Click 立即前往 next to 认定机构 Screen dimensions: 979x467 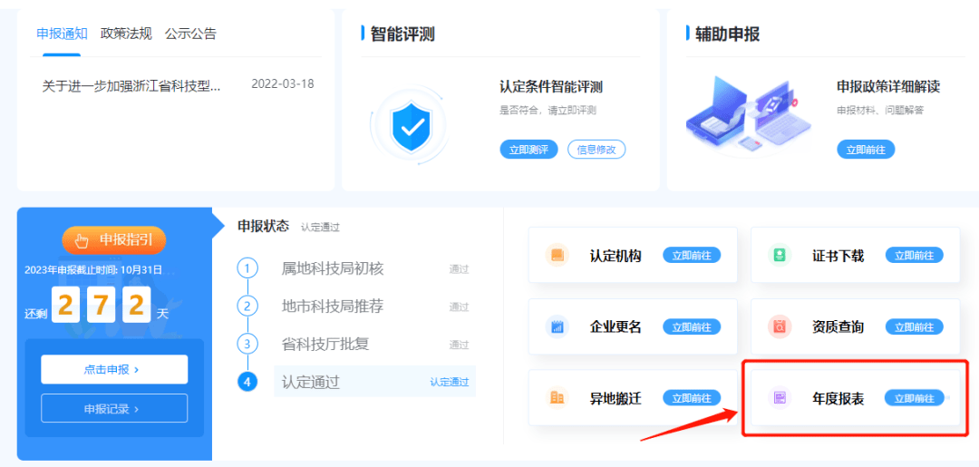[x=692, y=256]
